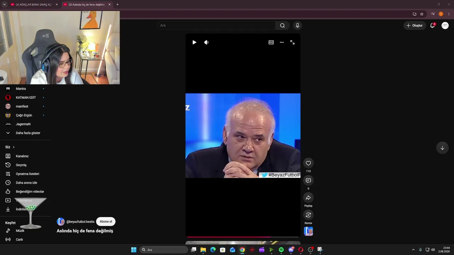Image resolution: width=454 pixels, height=255 pixels.
Task: Open Task View on the taskbar
Action: (x=194, y=250)
